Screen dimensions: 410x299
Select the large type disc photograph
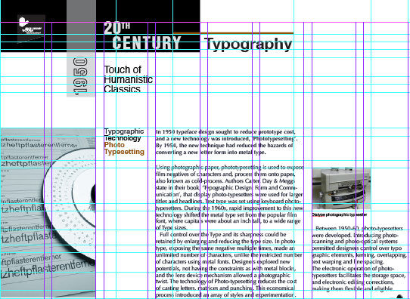tap(48, 213)
